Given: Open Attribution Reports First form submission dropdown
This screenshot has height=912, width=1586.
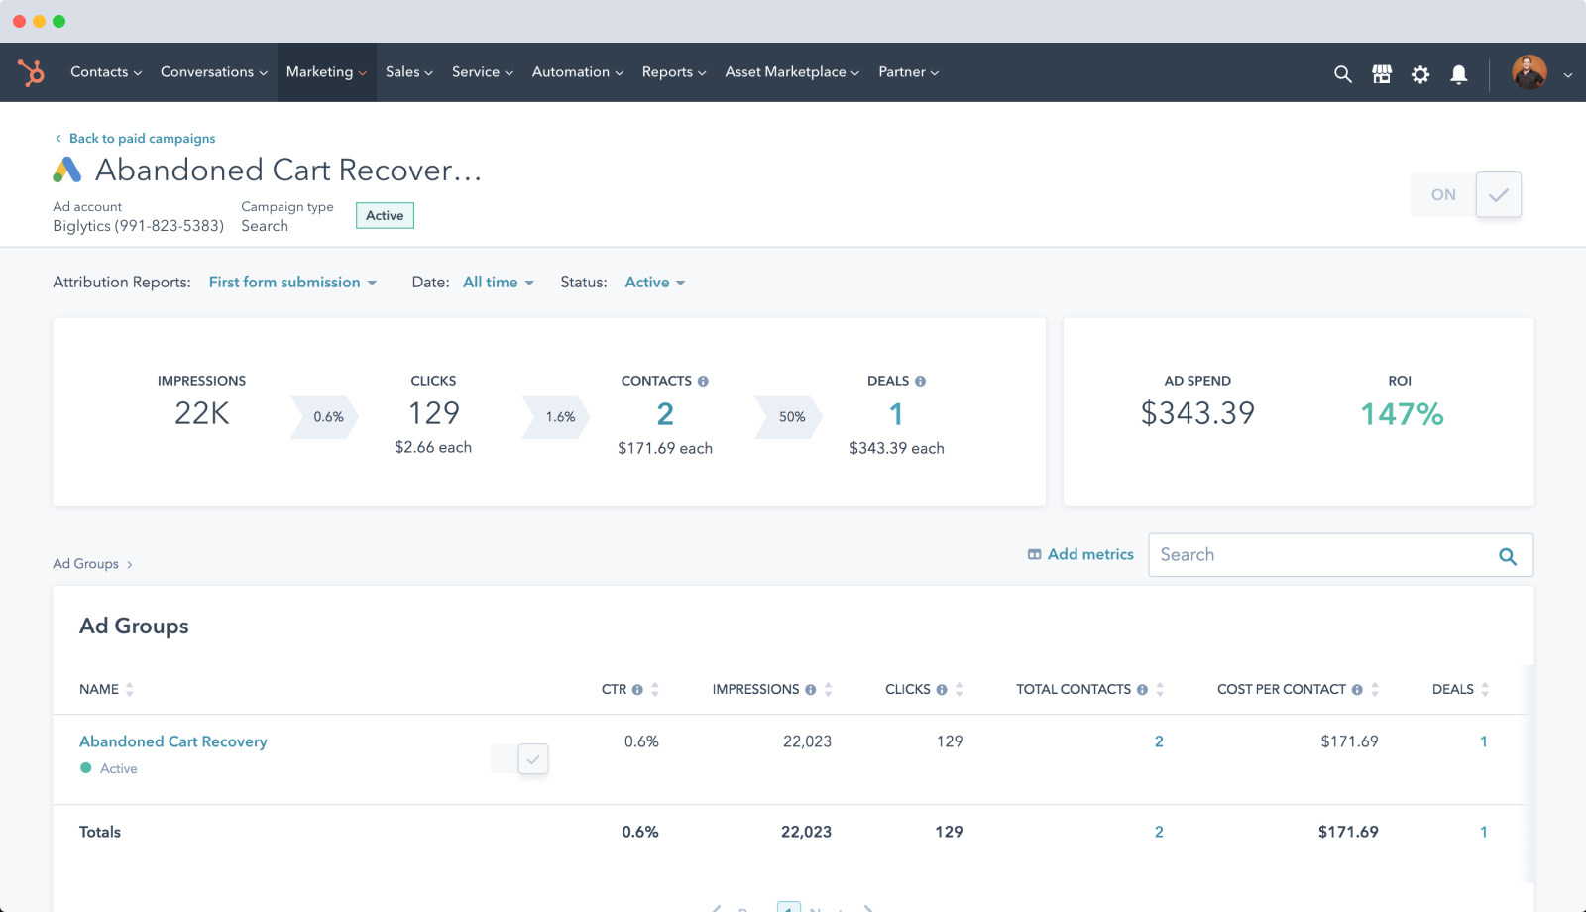Looking at the screenshot, I should pos(292,283).
